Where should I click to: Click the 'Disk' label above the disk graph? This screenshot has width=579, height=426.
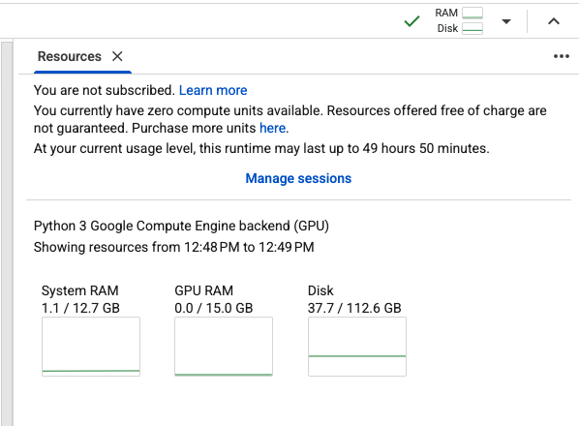320,290
